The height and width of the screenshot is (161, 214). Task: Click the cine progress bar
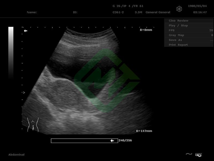tap(85, 141)
